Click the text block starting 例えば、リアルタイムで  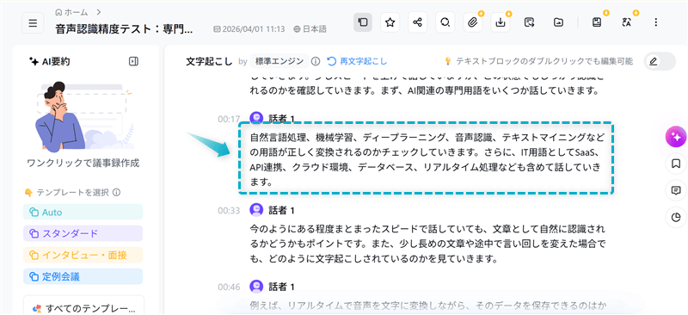click(x=427, y=305)
